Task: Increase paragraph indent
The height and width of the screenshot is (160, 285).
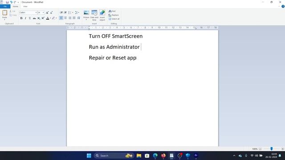Action: [x=65, y=12]
